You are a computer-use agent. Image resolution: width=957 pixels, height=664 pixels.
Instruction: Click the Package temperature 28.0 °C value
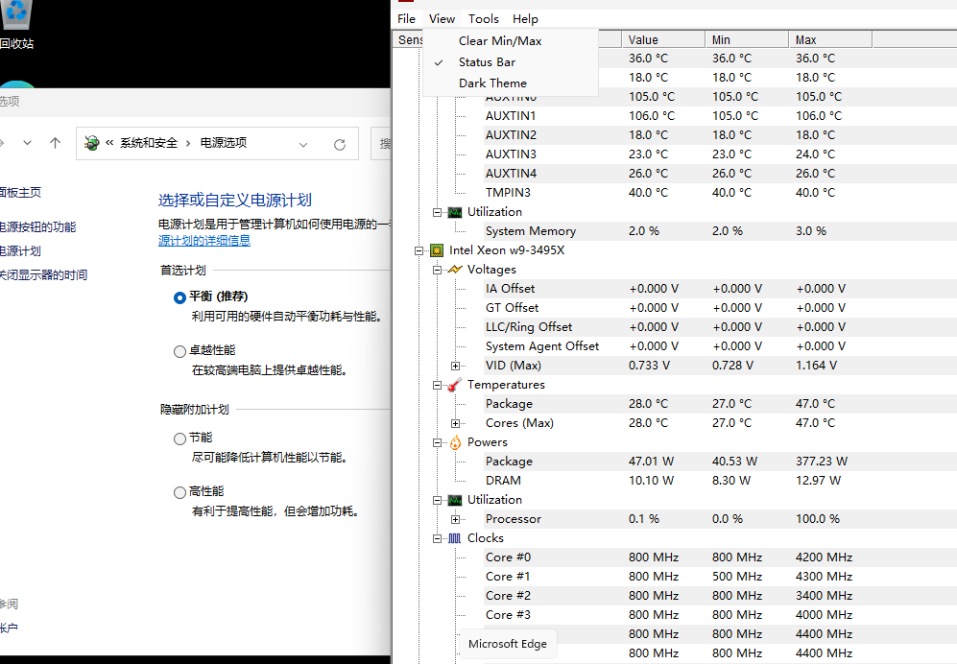(648, 404)
